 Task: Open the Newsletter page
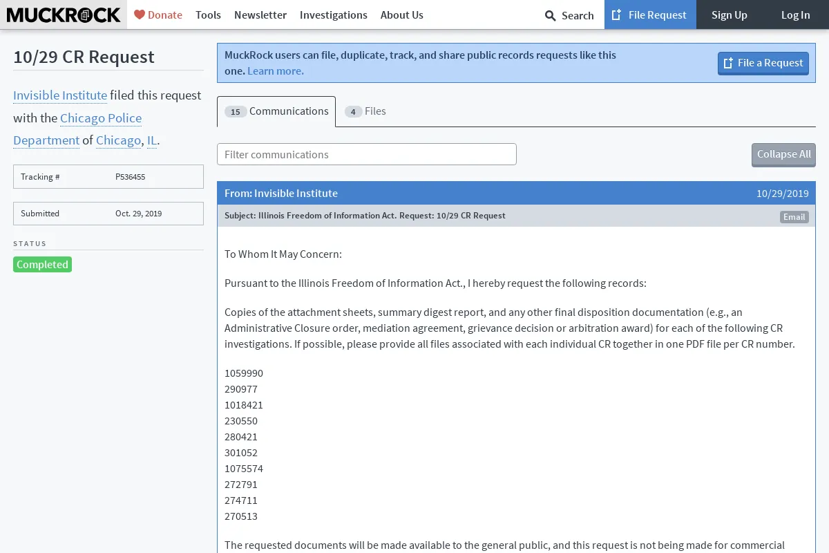[x=260, y=15]
